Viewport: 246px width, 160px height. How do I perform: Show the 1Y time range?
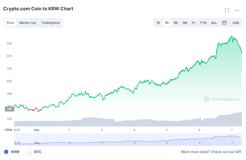(193, 23)
